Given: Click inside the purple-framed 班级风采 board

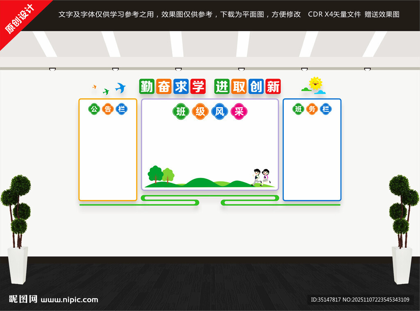Looking at the screenshot, I should tap(210, 144).
